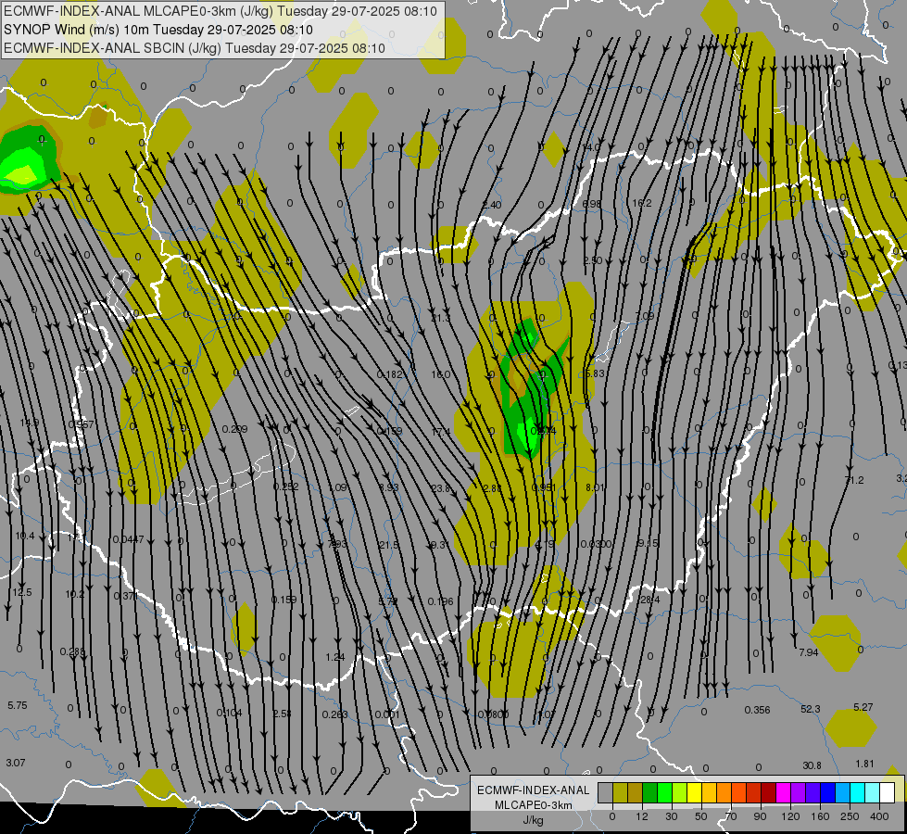This screenshot has width=907, height=834.
Task: Click the map value '0.182'
Action: point(389,375)
